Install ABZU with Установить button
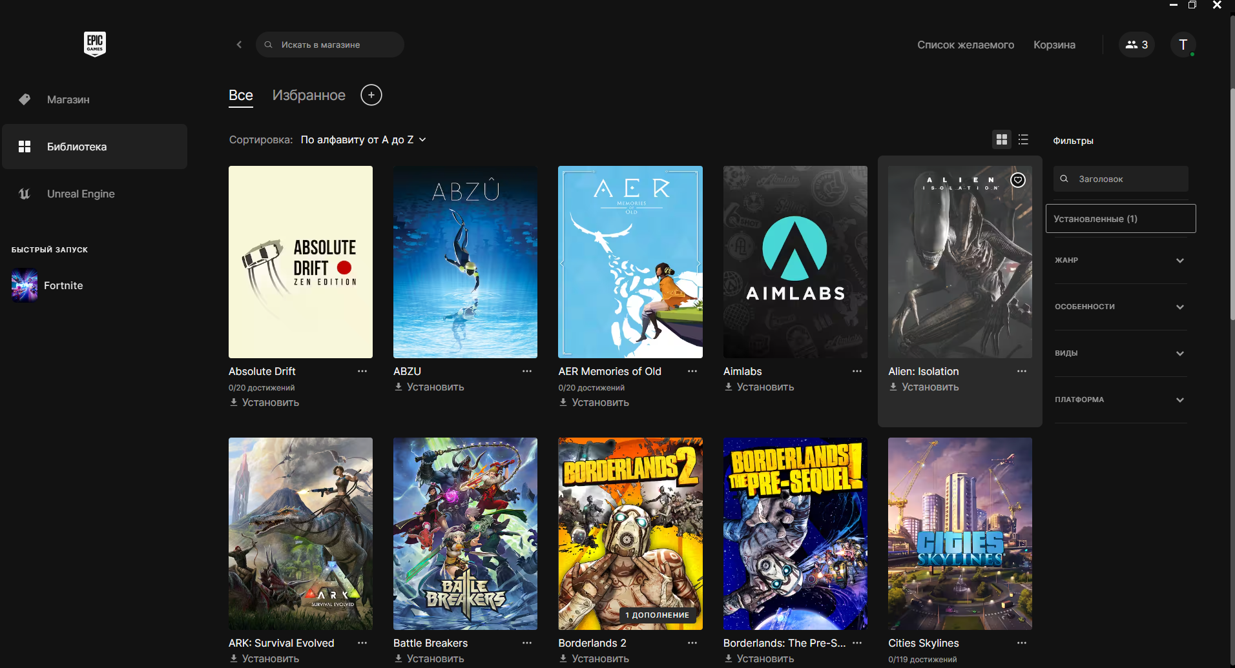 [x=429, y=387]
